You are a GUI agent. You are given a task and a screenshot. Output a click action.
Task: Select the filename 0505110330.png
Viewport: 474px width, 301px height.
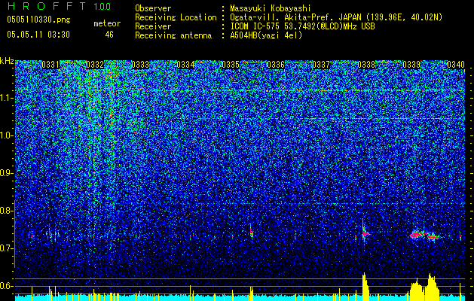[x=38, y=20]
